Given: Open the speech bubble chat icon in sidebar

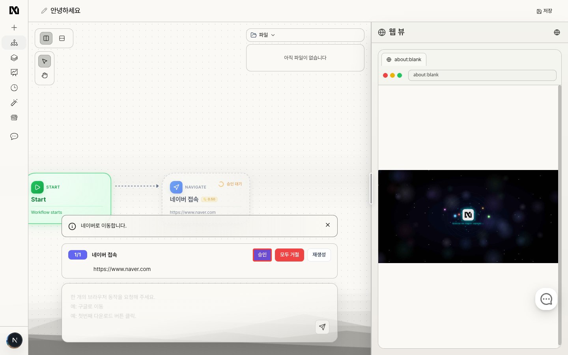Looking at the screenshot, I should pos(14,136).
